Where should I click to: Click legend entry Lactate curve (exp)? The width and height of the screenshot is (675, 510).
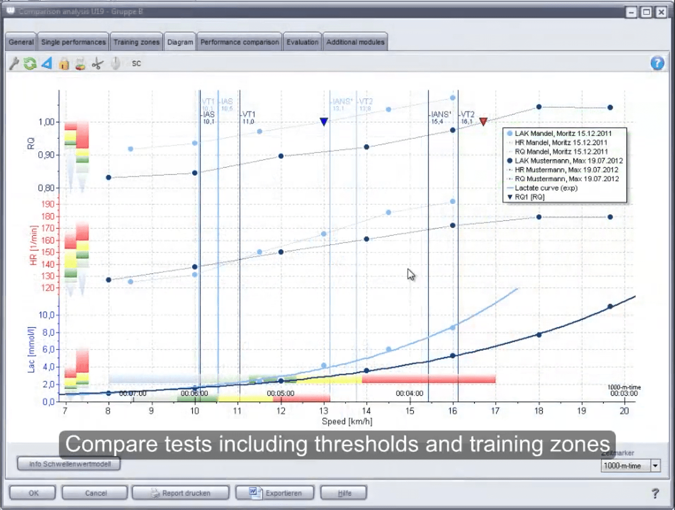[542, 187]
